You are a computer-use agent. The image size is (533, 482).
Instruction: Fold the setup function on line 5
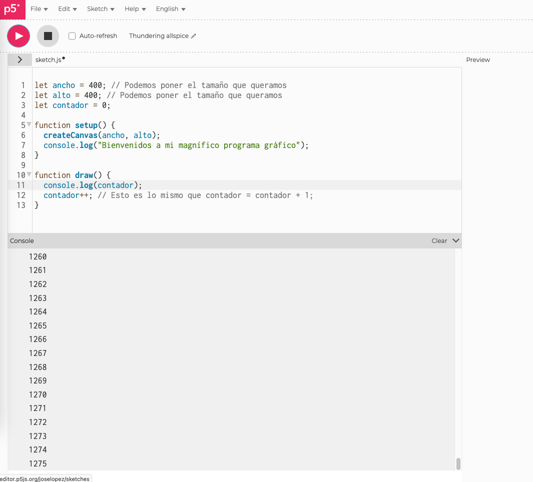(x=29, y=124)
